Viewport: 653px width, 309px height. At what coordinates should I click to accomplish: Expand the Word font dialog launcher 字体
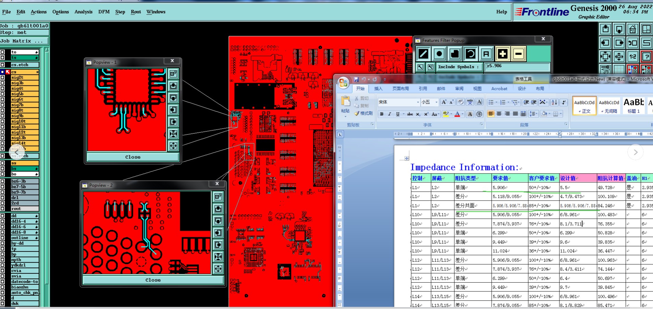pos(481,124)
